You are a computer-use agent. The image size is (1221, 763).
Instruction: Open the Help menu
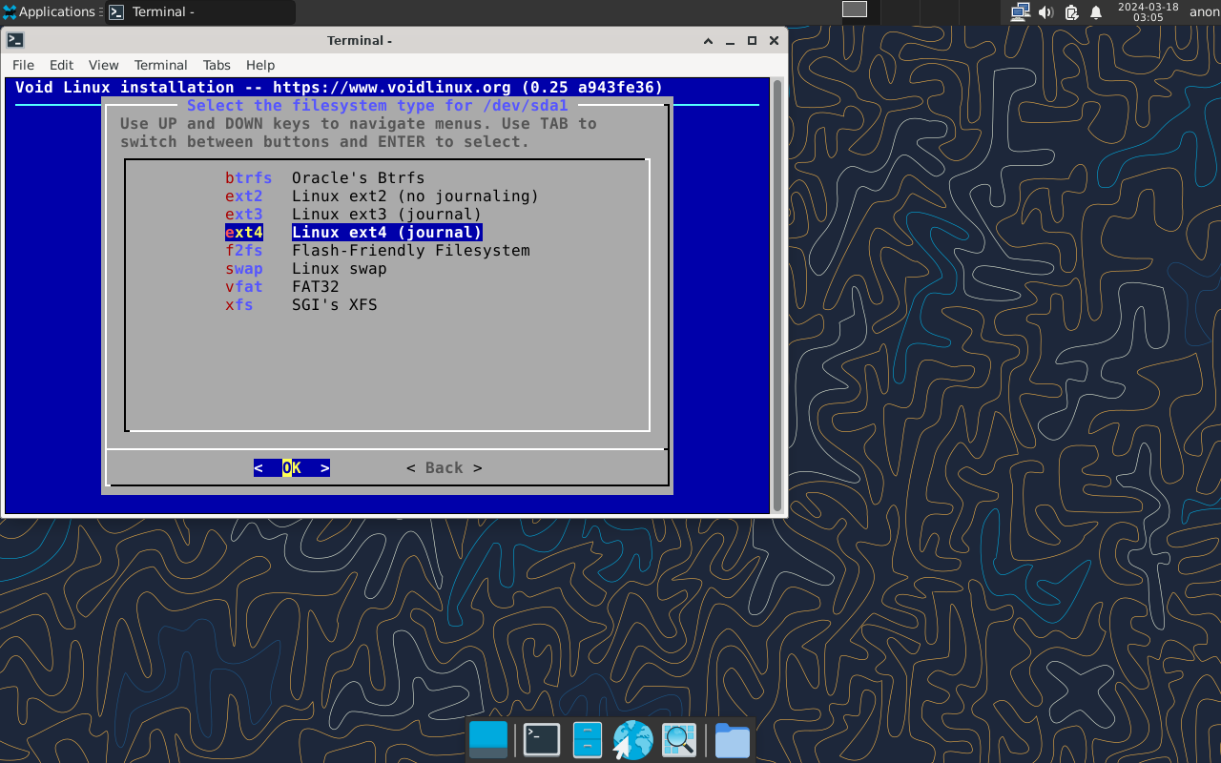(260, 65)
